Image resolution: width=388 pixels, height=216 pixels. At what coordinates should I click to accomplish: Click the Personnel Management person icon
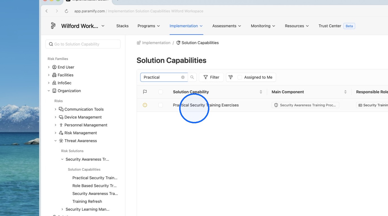coord(61,125)
